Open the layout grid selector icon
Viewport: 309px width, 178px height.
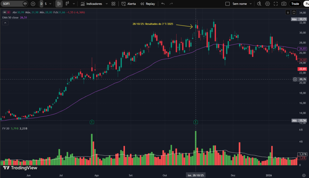point(113,4)
